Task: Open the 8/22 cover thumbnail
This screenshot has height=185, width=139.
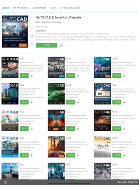Action: point(102,171)
